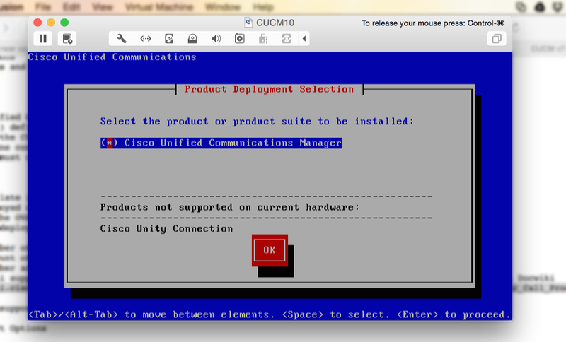Click the 'Product Deployment Selection' title

(270, 89)
